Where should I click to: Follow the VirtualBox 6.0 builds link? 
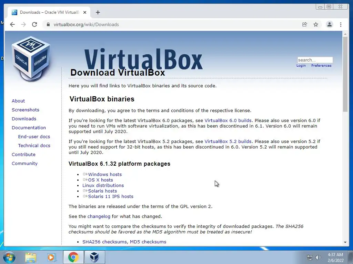coord(228,121)
